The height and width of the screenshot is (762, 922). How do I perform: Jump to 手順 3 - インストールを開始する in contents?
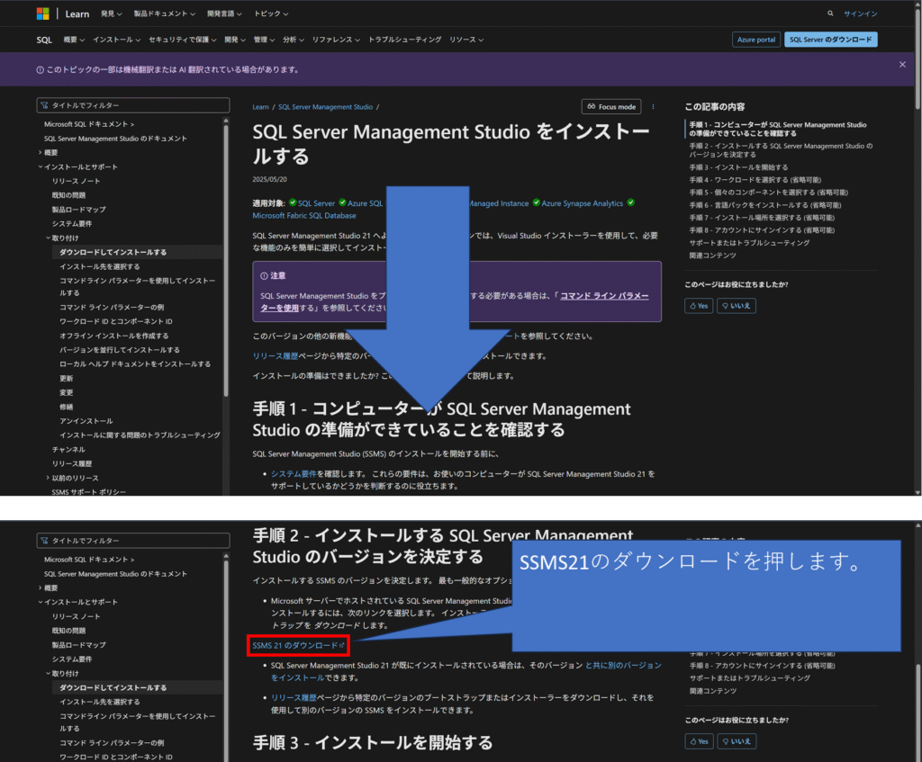coord(738,167)
